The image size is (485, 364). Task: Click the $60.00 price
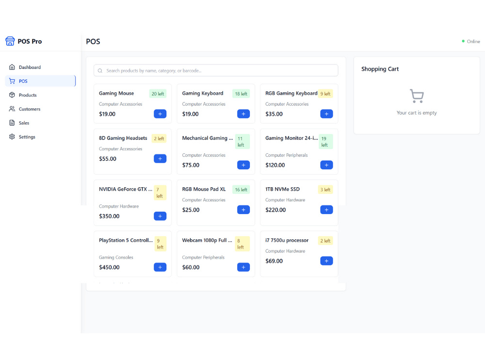pyautogui.click(x=191, y=267)
